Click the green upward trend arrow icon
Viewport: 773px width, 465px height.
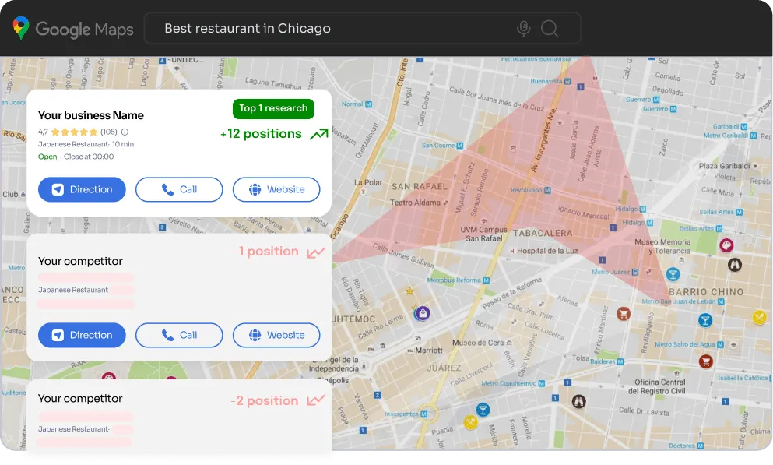(319, 134)
